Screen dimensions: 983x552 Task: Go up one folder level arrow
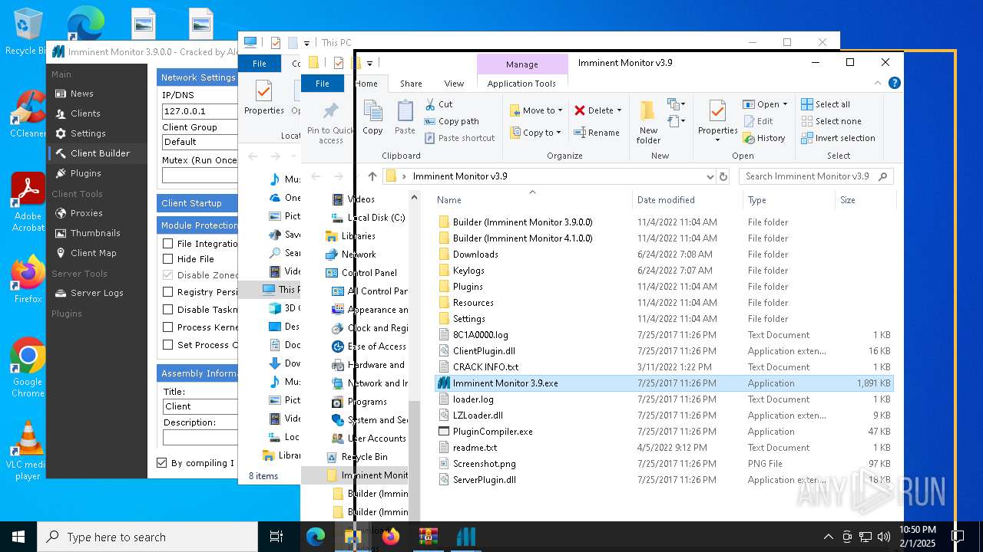tap(372, 176)
